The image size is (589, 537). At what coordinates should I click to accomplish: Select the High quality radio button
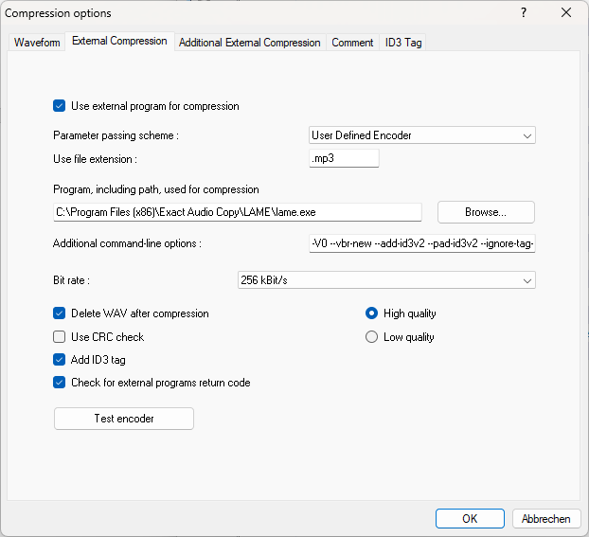tap(372, 313)
